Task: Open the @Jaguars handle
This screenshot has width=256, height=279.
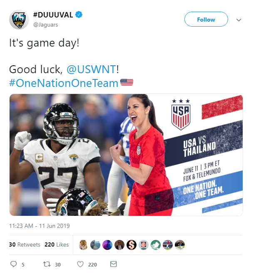Action: click(46, 25)
